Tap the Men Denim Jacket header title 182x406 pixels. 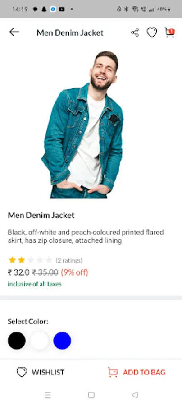tap(70, 33)
